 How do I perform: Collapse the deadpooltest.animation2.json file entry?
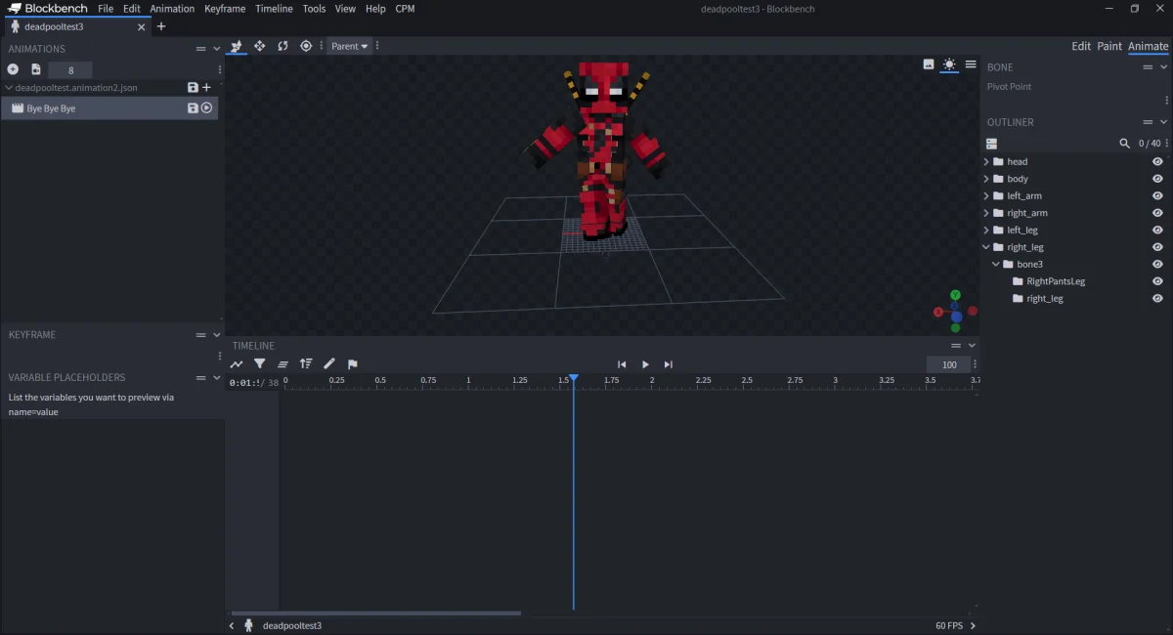click(x=9, y=88)
